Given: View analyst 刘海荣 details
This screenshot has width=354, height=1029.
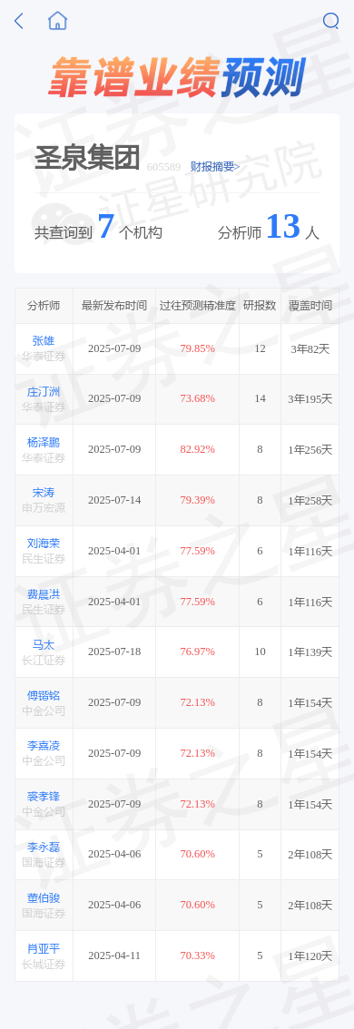Looking at the screenshot, I should (44, 544).
